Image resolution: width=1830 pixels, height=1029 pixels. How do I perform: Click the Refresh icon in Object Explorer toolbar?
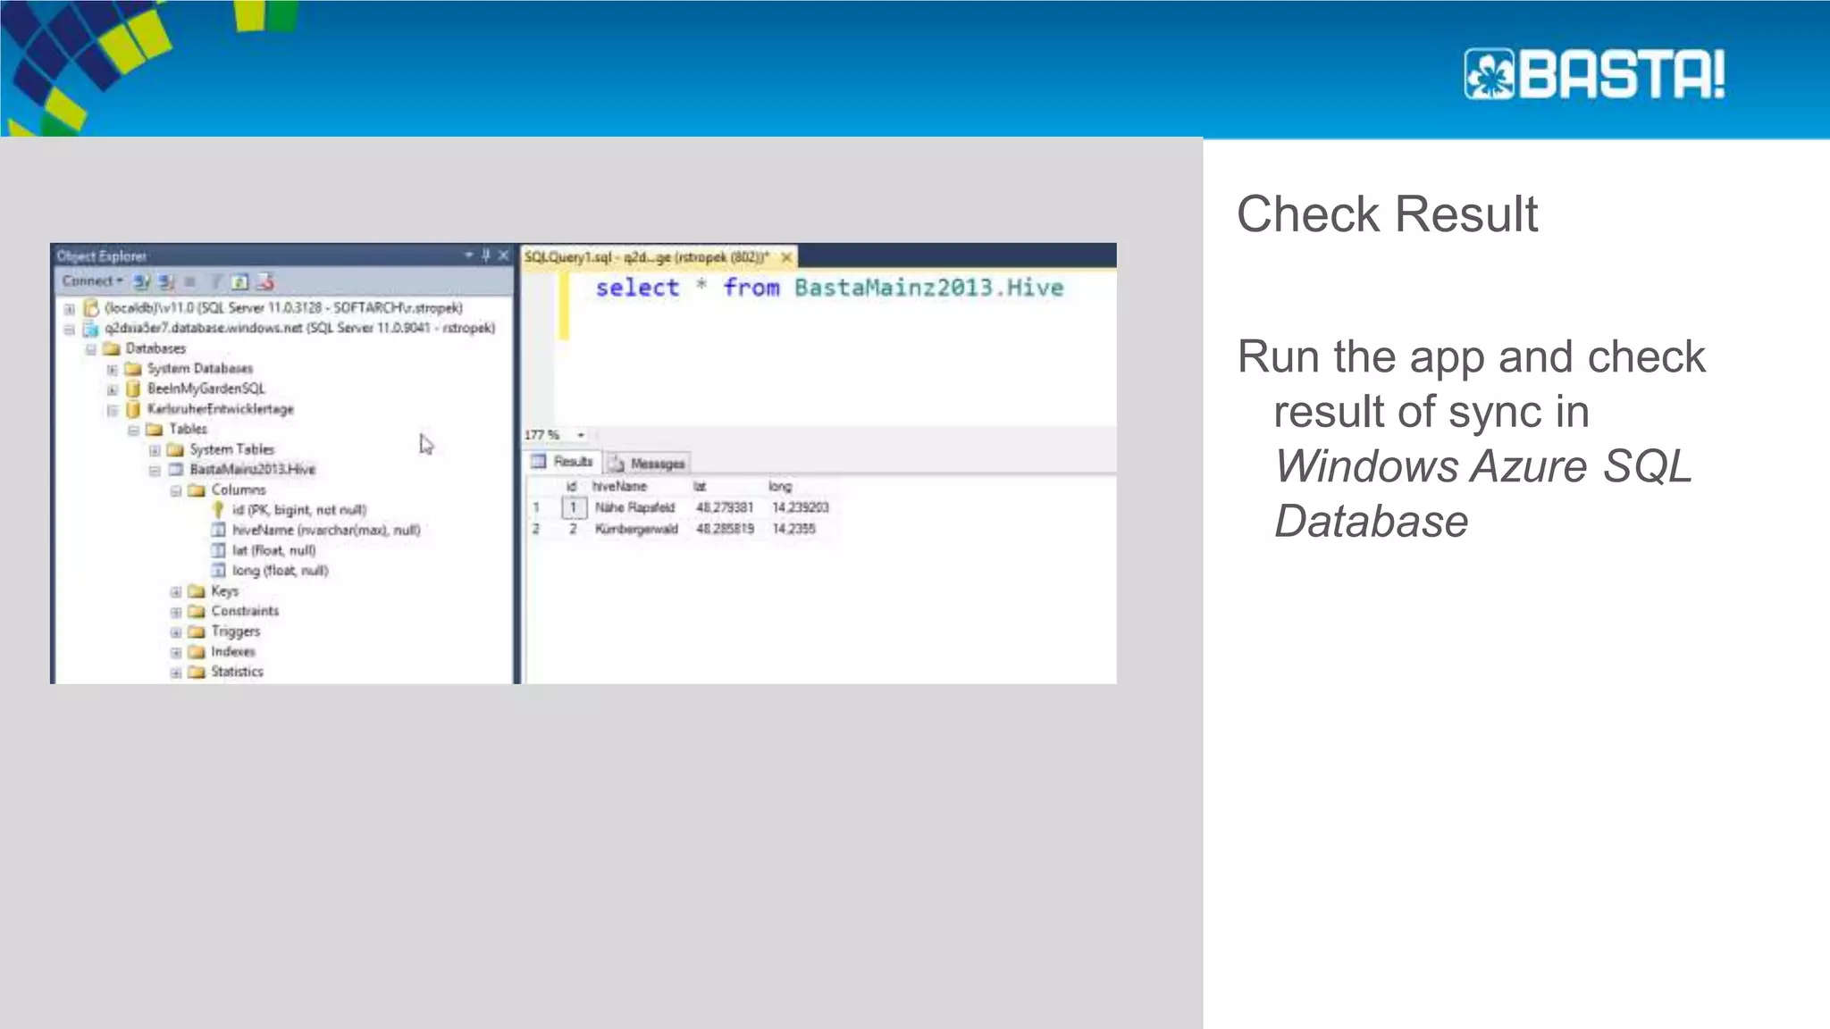(239, 282)
